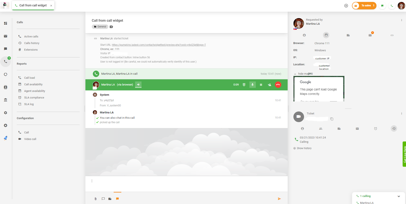This screenshot has height=204, width=406.
Task: Click into the chat message input field
Action: coord(186,181)
